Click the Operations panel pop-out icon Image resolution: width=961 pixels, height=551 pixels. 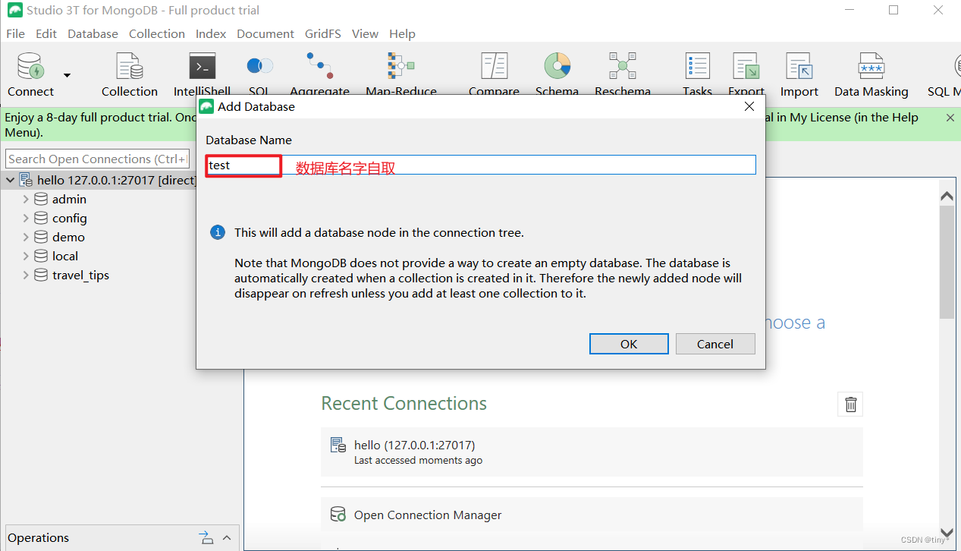[206, 537]
